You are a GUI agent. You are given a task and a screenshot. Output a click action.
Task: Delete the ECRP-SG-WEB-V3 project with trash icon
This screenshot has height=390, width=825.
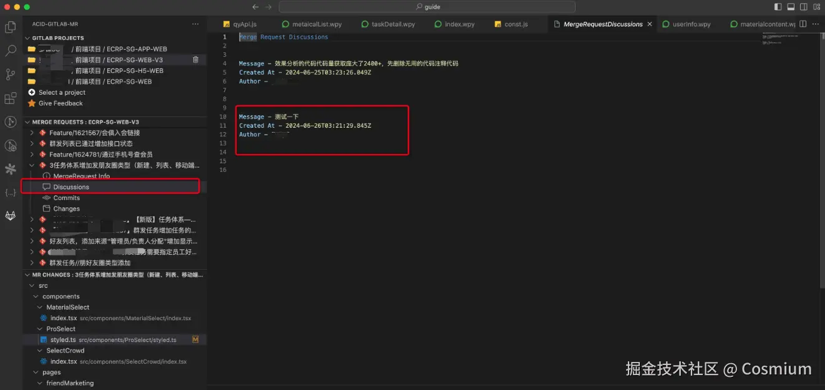196,60
